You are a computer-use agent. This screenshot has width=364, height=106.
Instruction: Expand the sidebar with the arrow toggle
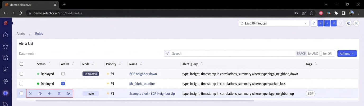click(x=12, y=23)
